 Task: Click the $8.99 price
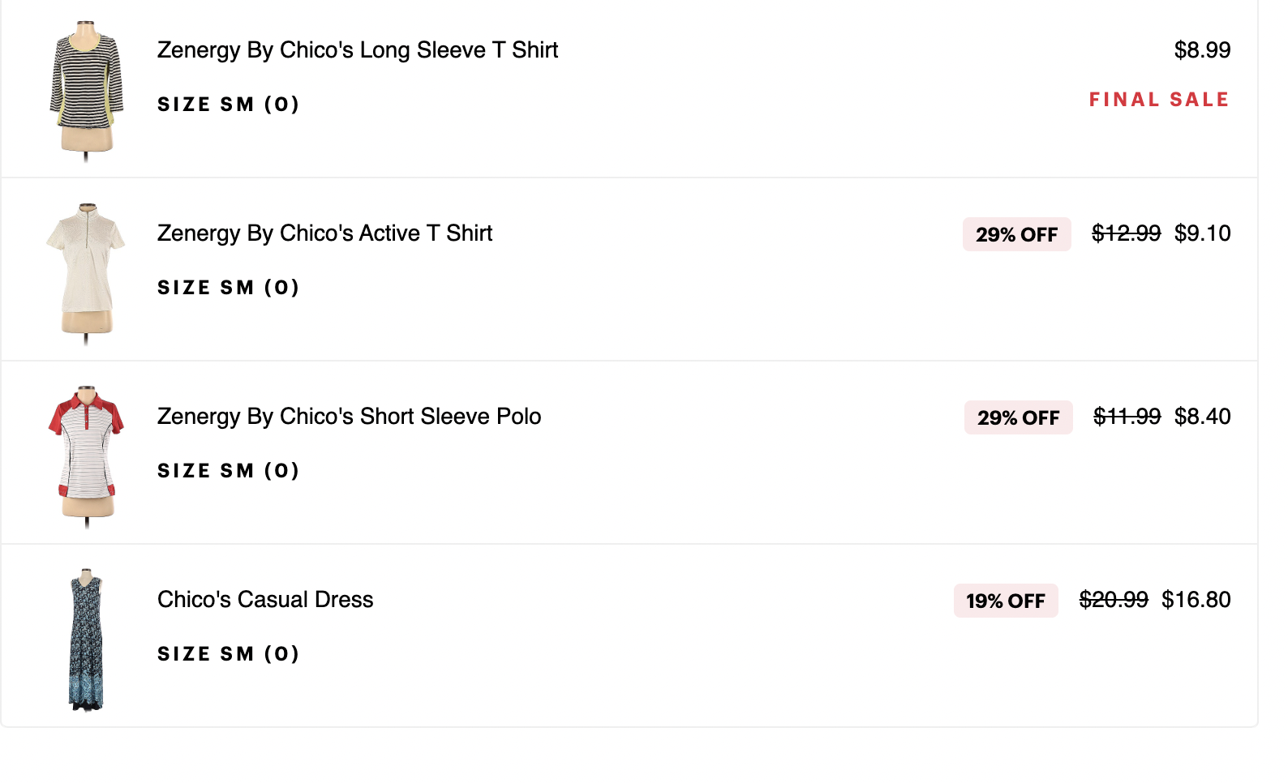click(1202, 50)
